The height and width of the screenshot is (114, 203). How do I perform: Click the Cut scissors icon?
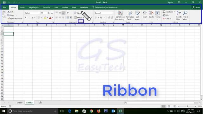point(9,12)
